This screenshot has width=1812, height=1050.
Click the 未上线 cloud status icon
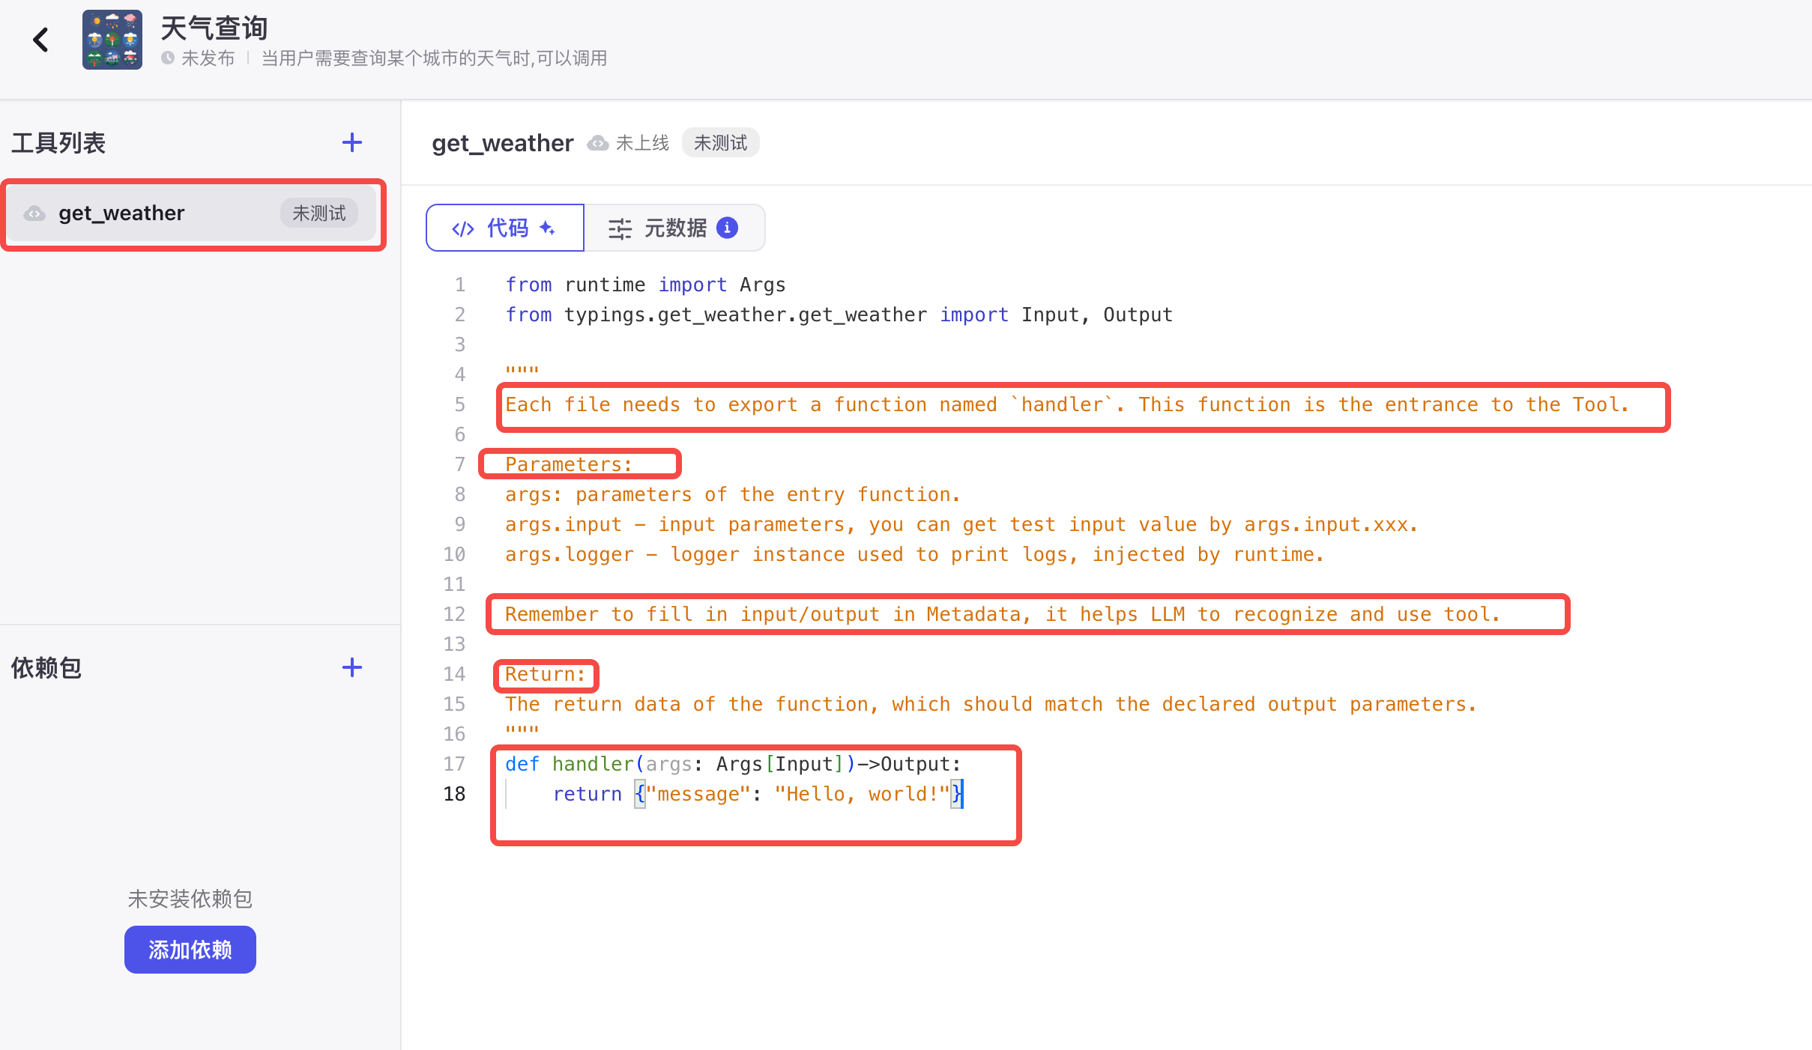(597, 143)
